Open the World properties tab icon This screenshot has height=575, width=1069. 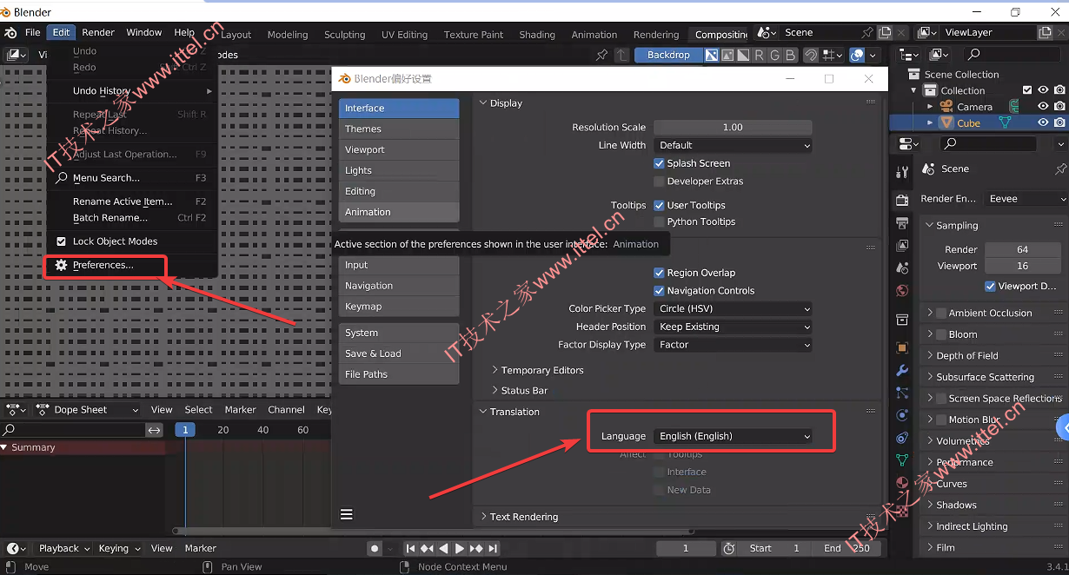coord(902,290)
